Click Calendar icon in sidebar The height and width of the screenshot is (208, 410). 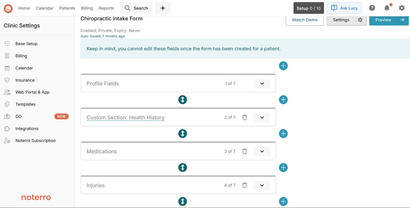[x=7, y=68]
